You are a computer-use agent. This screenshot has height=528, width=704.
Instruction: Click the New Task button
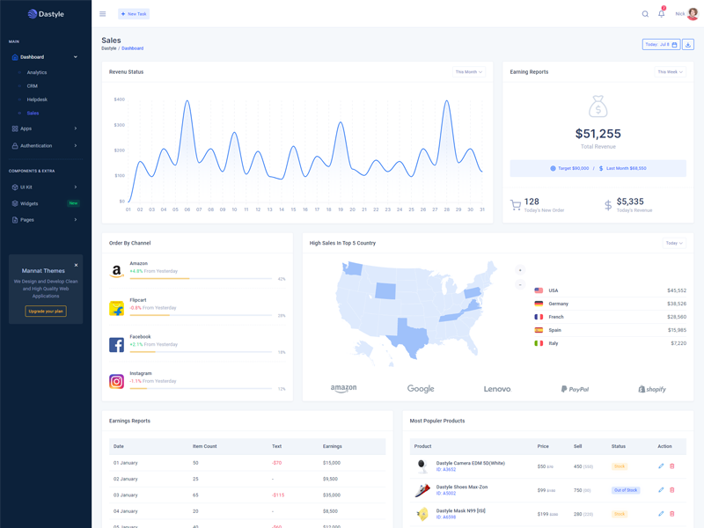tap(134, 14)
